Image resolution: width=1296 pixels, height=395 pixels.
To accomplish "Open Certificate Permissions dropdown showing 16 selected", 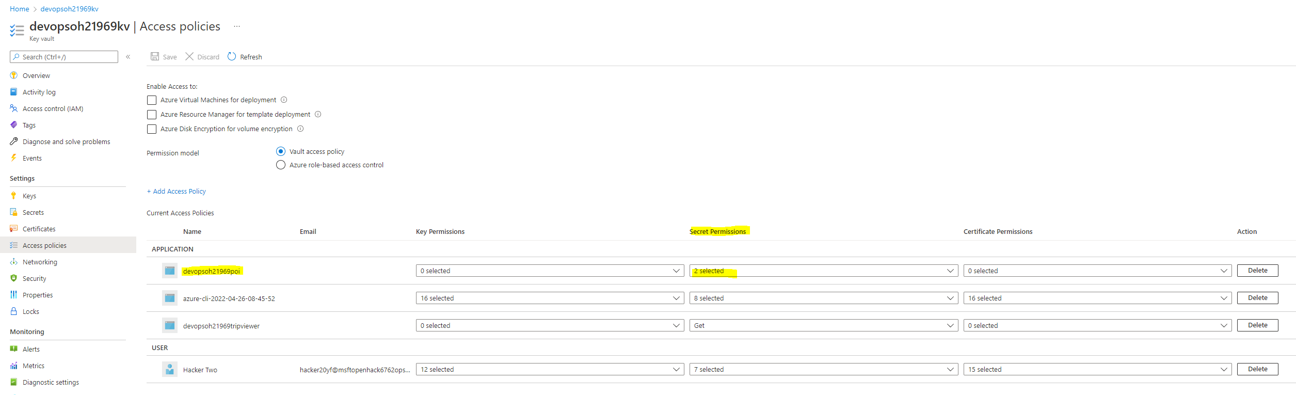I will 1098,298.
